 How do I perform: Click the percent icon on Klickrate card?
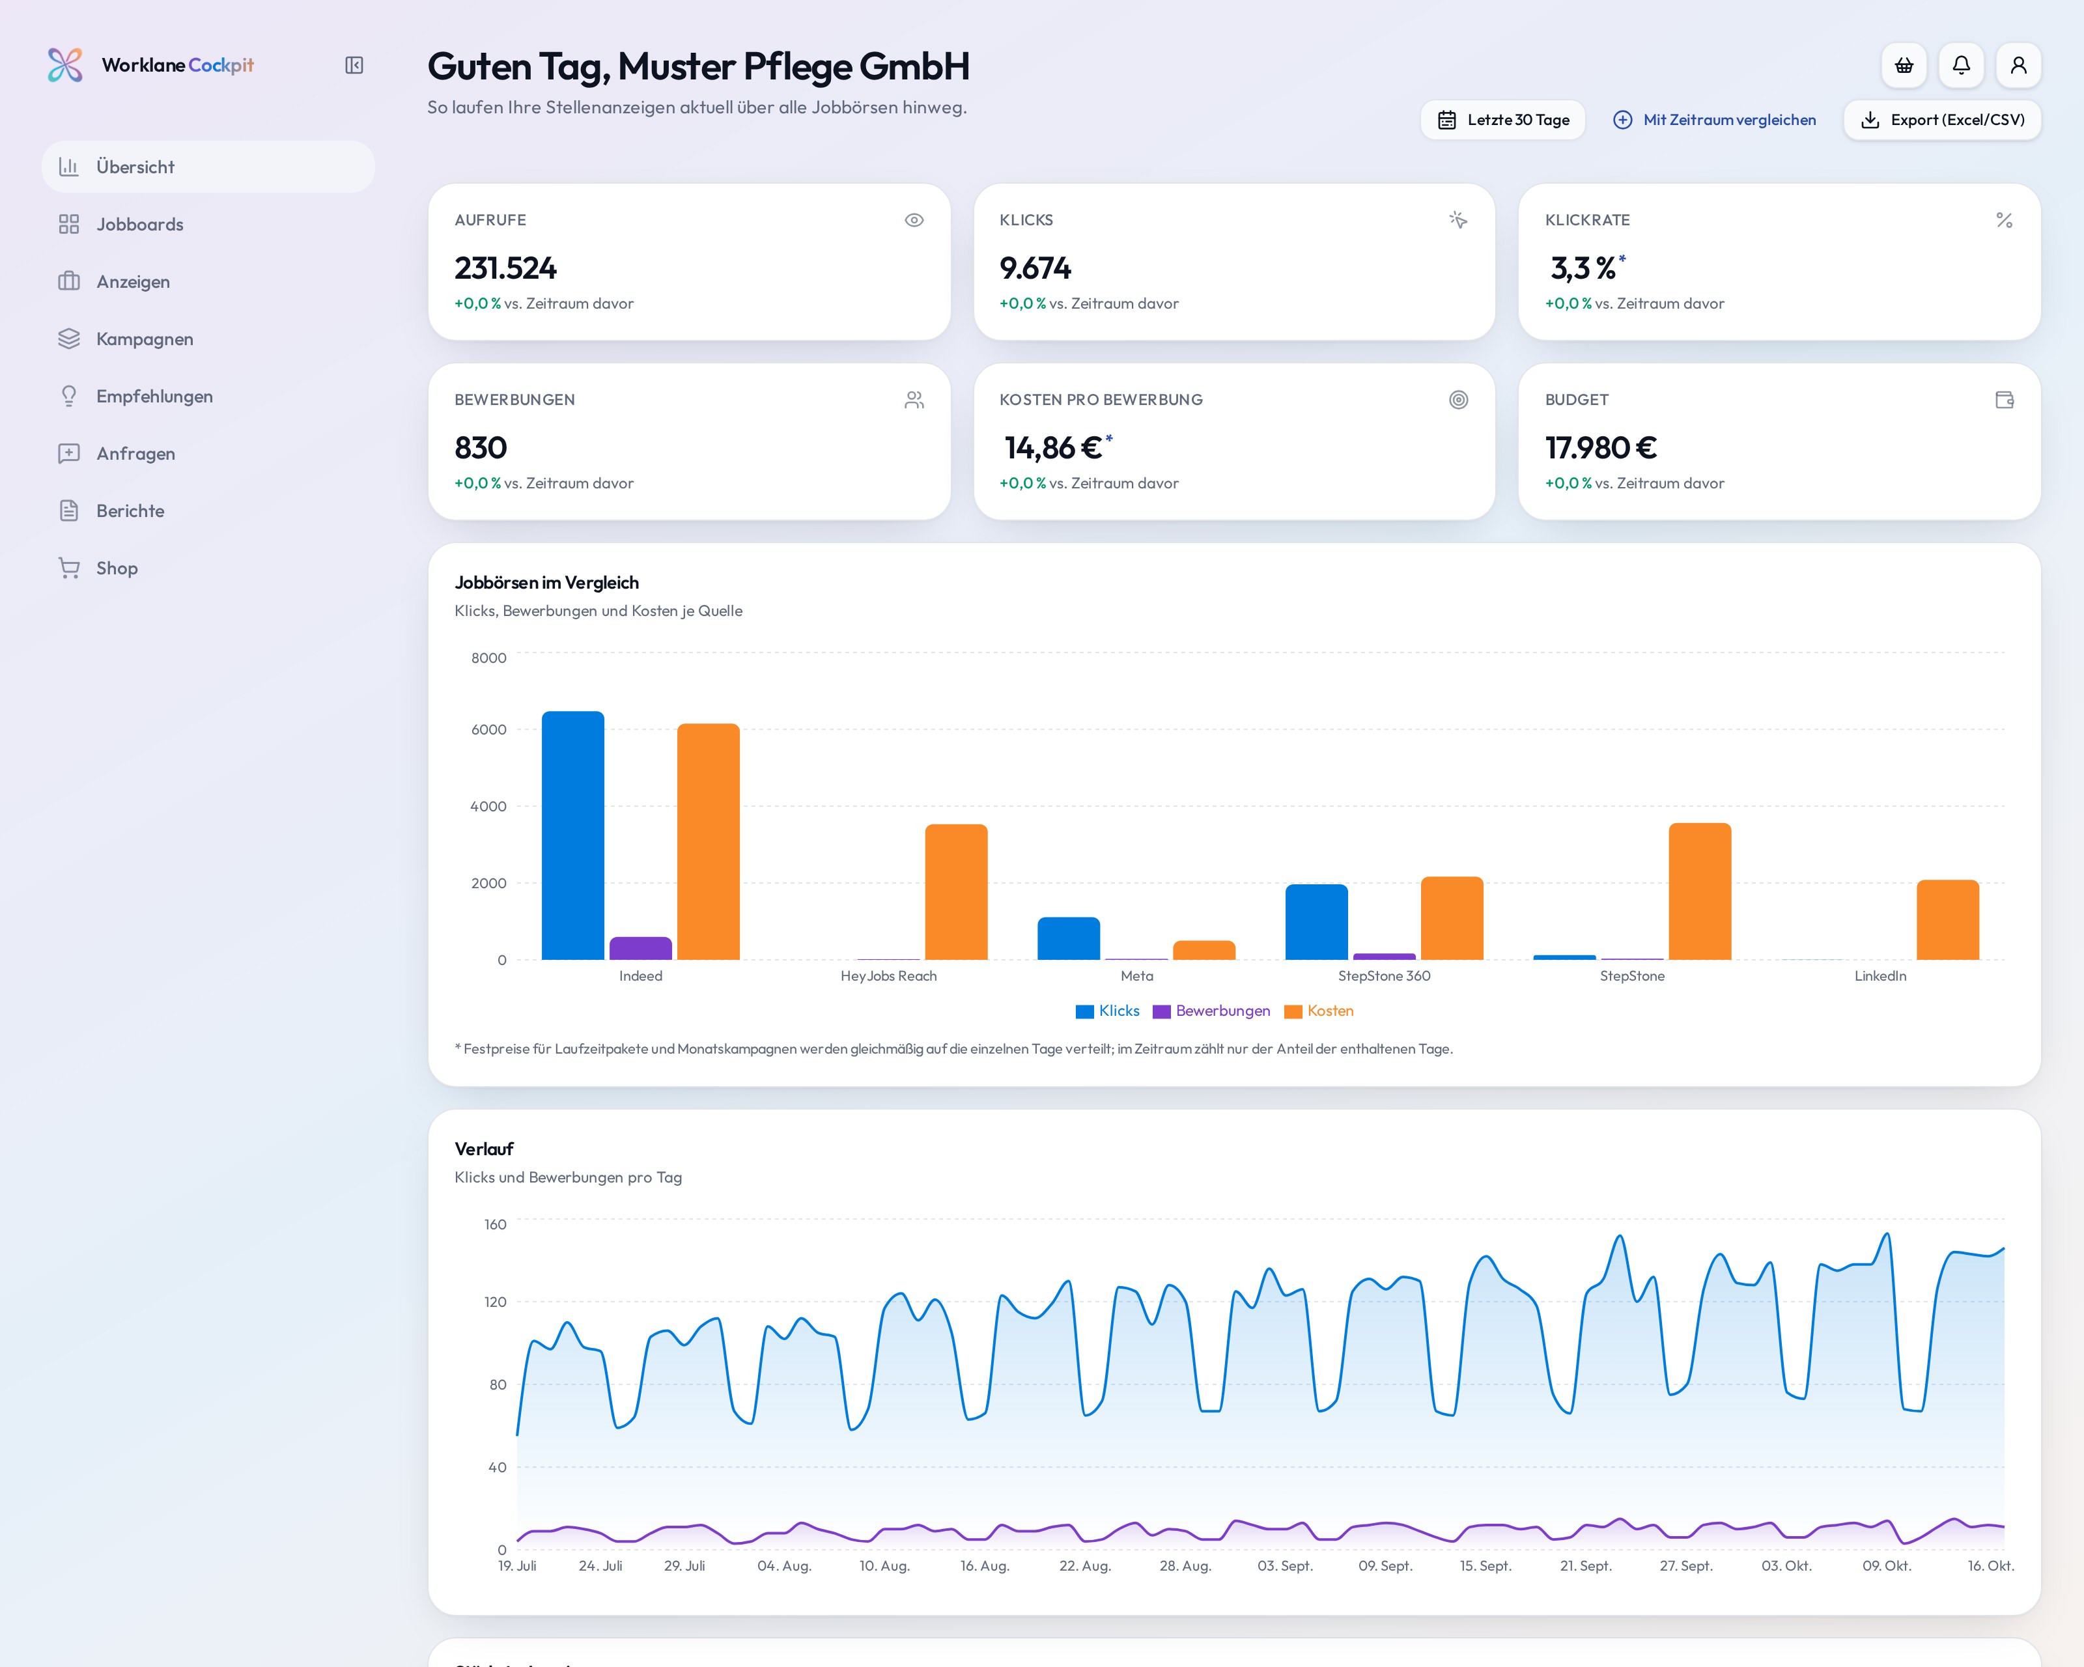pyautogui.click(x=2004, y=220)
